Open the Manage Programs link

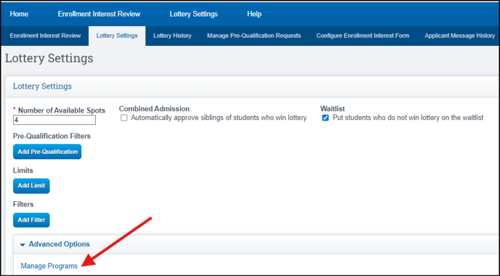49,266
